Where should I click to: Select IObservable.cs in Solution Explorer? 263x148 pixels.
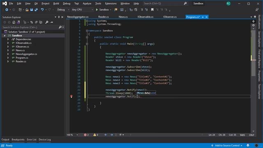[23, 43]
